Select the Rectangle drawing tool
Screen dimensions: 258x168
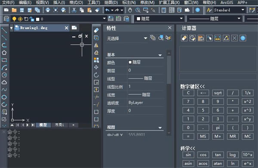click(x=4, y=60)
